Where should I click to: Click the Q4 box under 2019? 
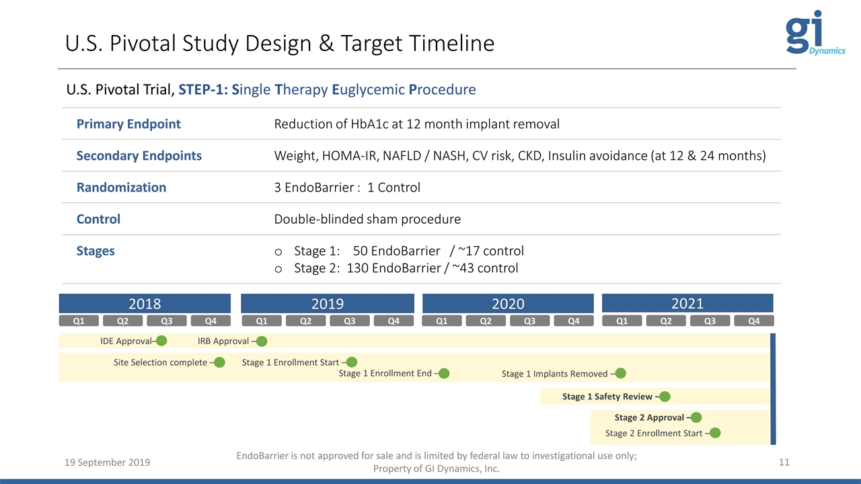click(394, 321)
